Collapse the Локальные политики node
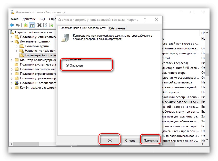Screen dimensions: 218x161 (12, 42)
